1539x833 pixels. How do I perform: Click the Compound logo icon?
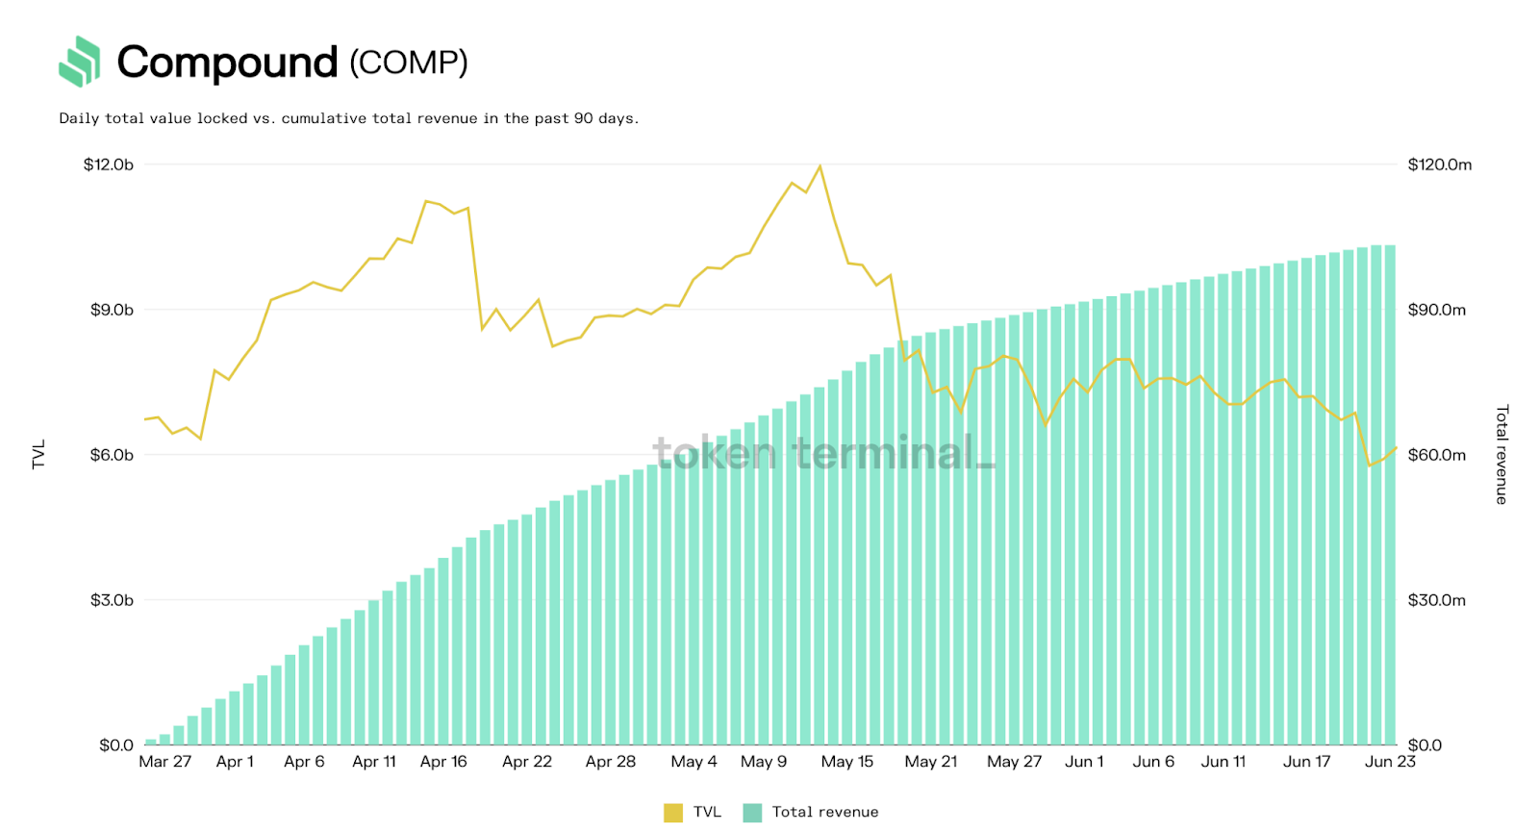(79, 62)
